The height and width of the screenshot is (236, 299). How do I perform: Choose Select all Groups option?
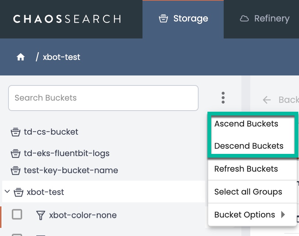point(248,192)
